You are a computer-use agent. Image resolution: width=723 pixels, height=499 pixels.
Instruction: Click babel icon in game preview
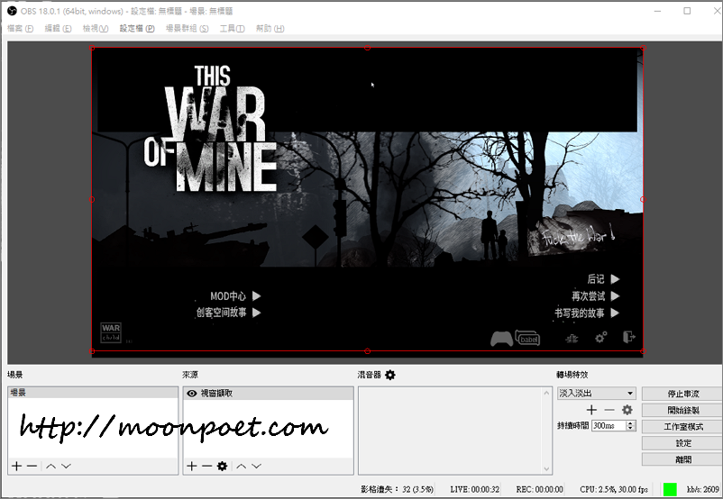(x=527, y=338)
